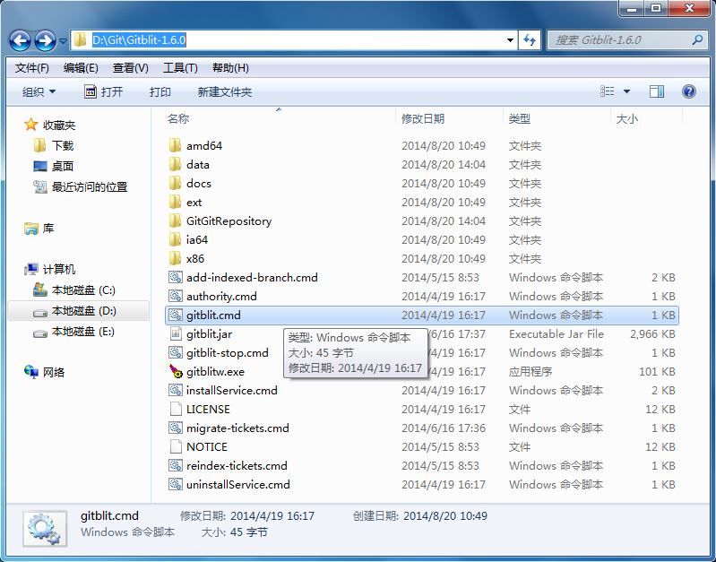Open recent locations dropdown beside Forward
Image resolution: width=716 pixels, height=562 pixels.
[x=63, y=41]
